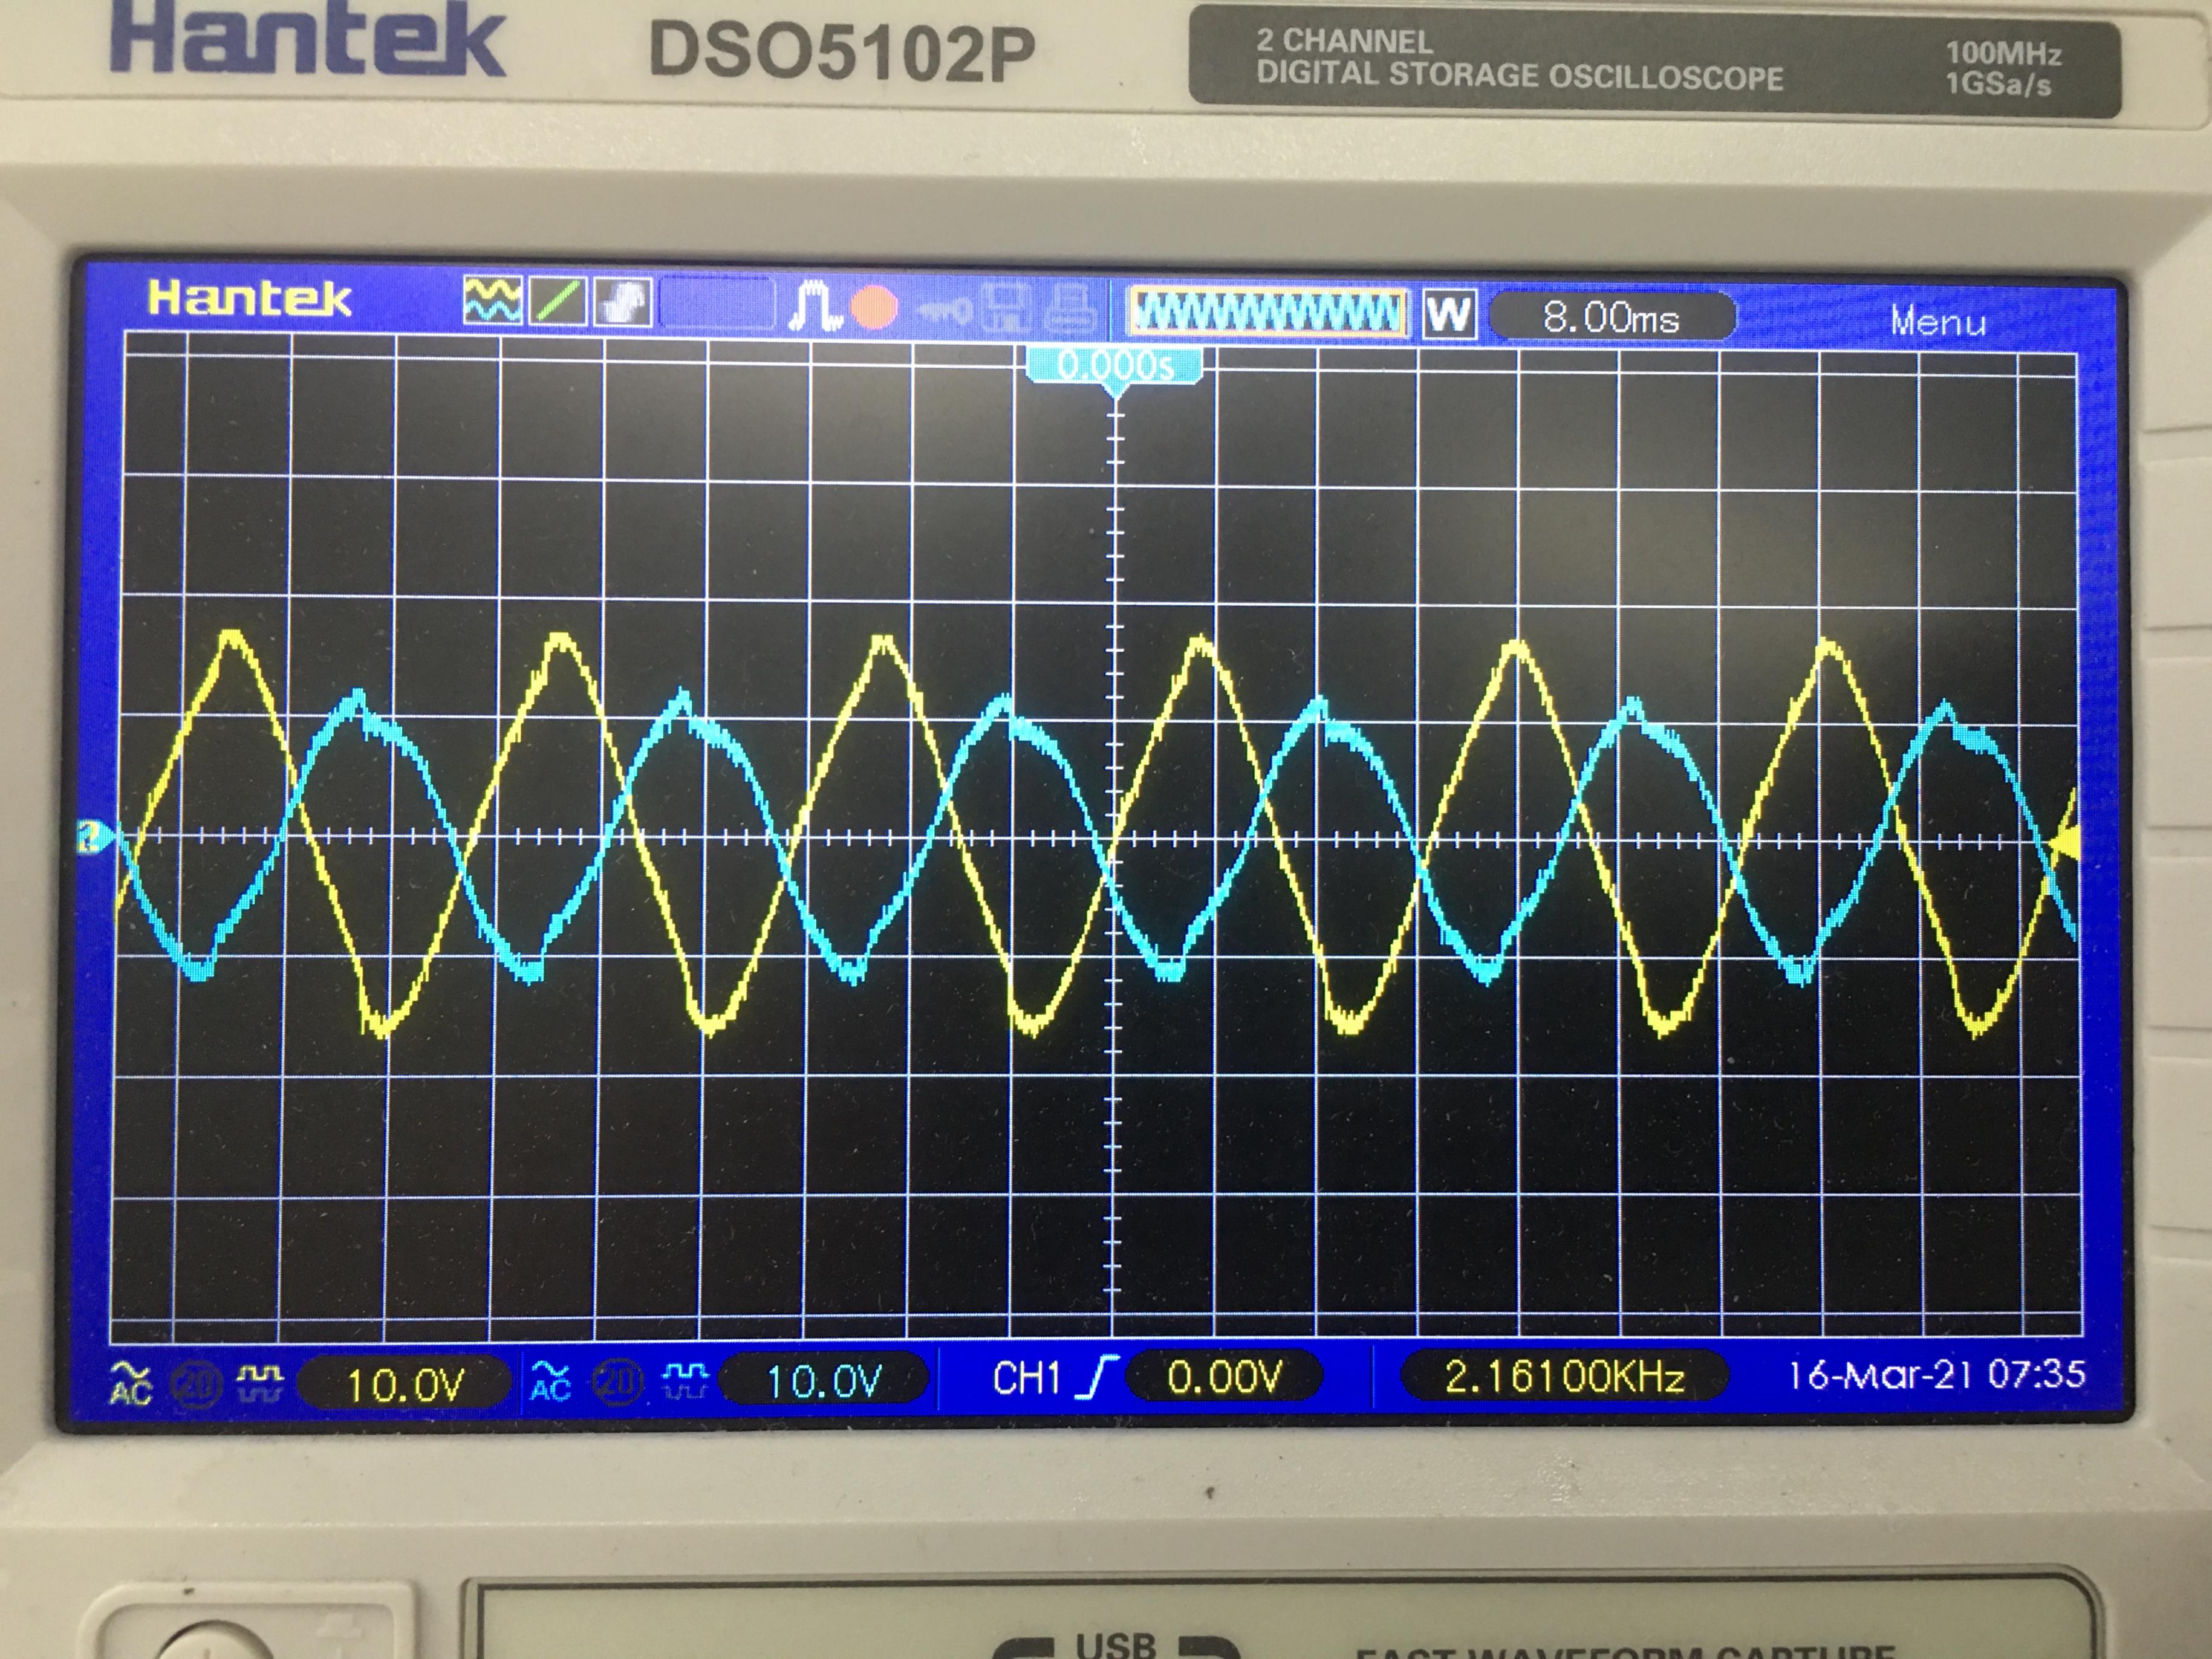2212x1659 pixels.
Task: Click the DSO5102P model label on bezel
Action: [842, 50]
